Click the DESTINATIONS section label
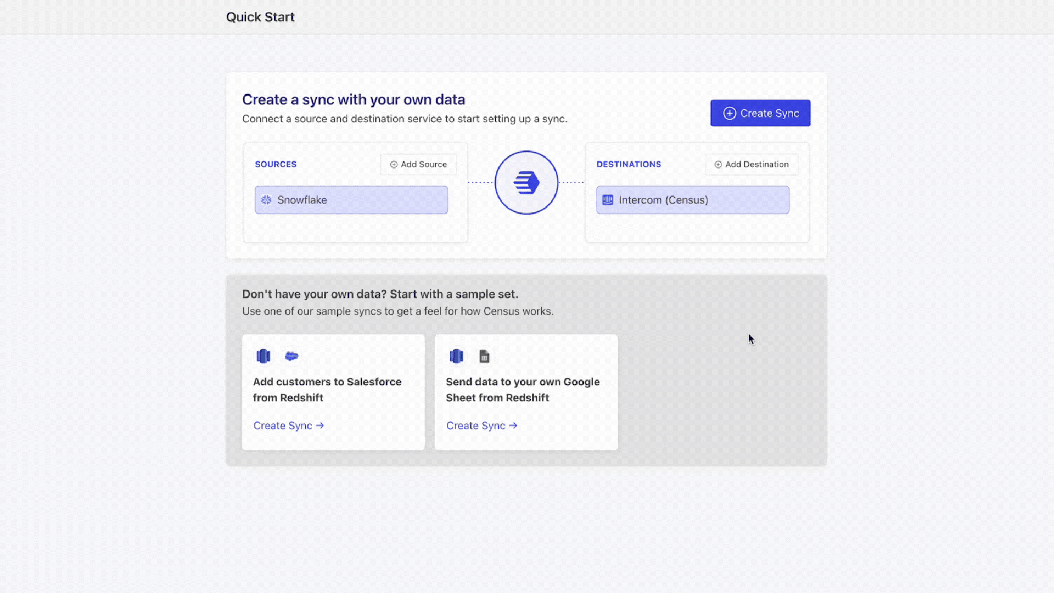The height and width of the screenshot is (593, 1054). (629, 164)
